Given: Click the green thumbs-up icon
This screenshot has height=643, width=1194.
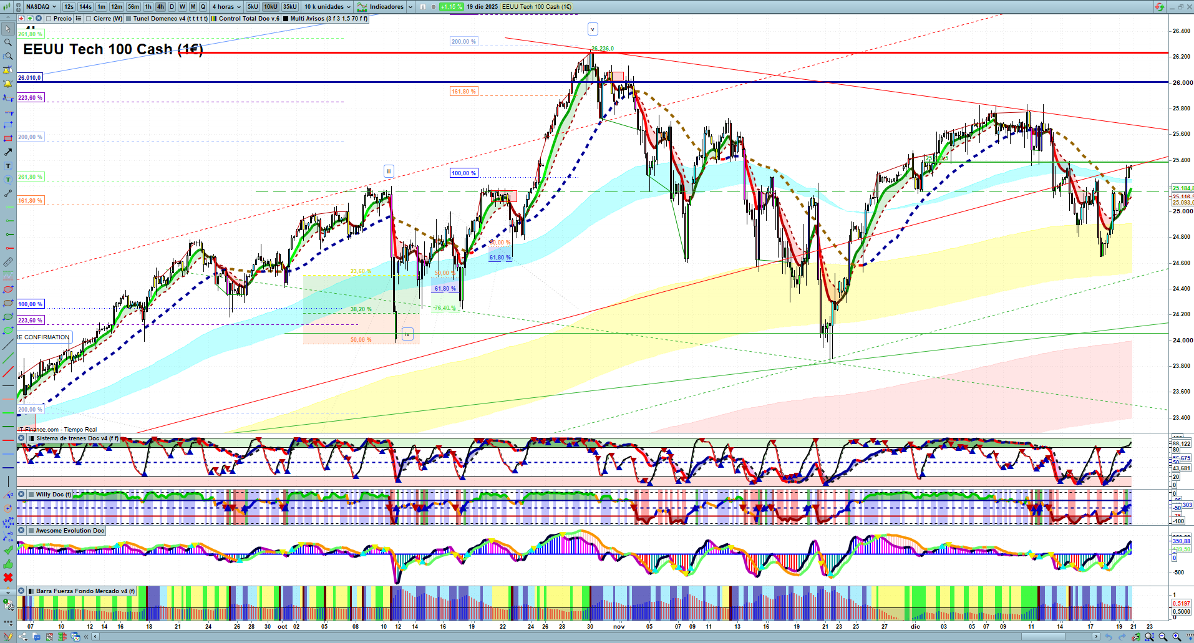Looking at the screenshot, I should [x=8, y=564].
